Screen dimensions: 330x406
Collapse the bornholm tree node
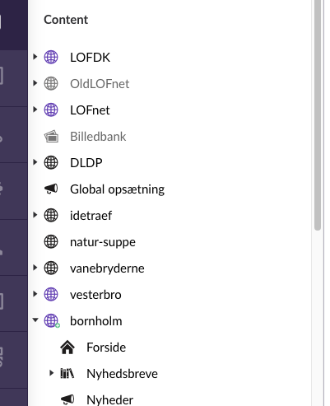coord(35,320)
